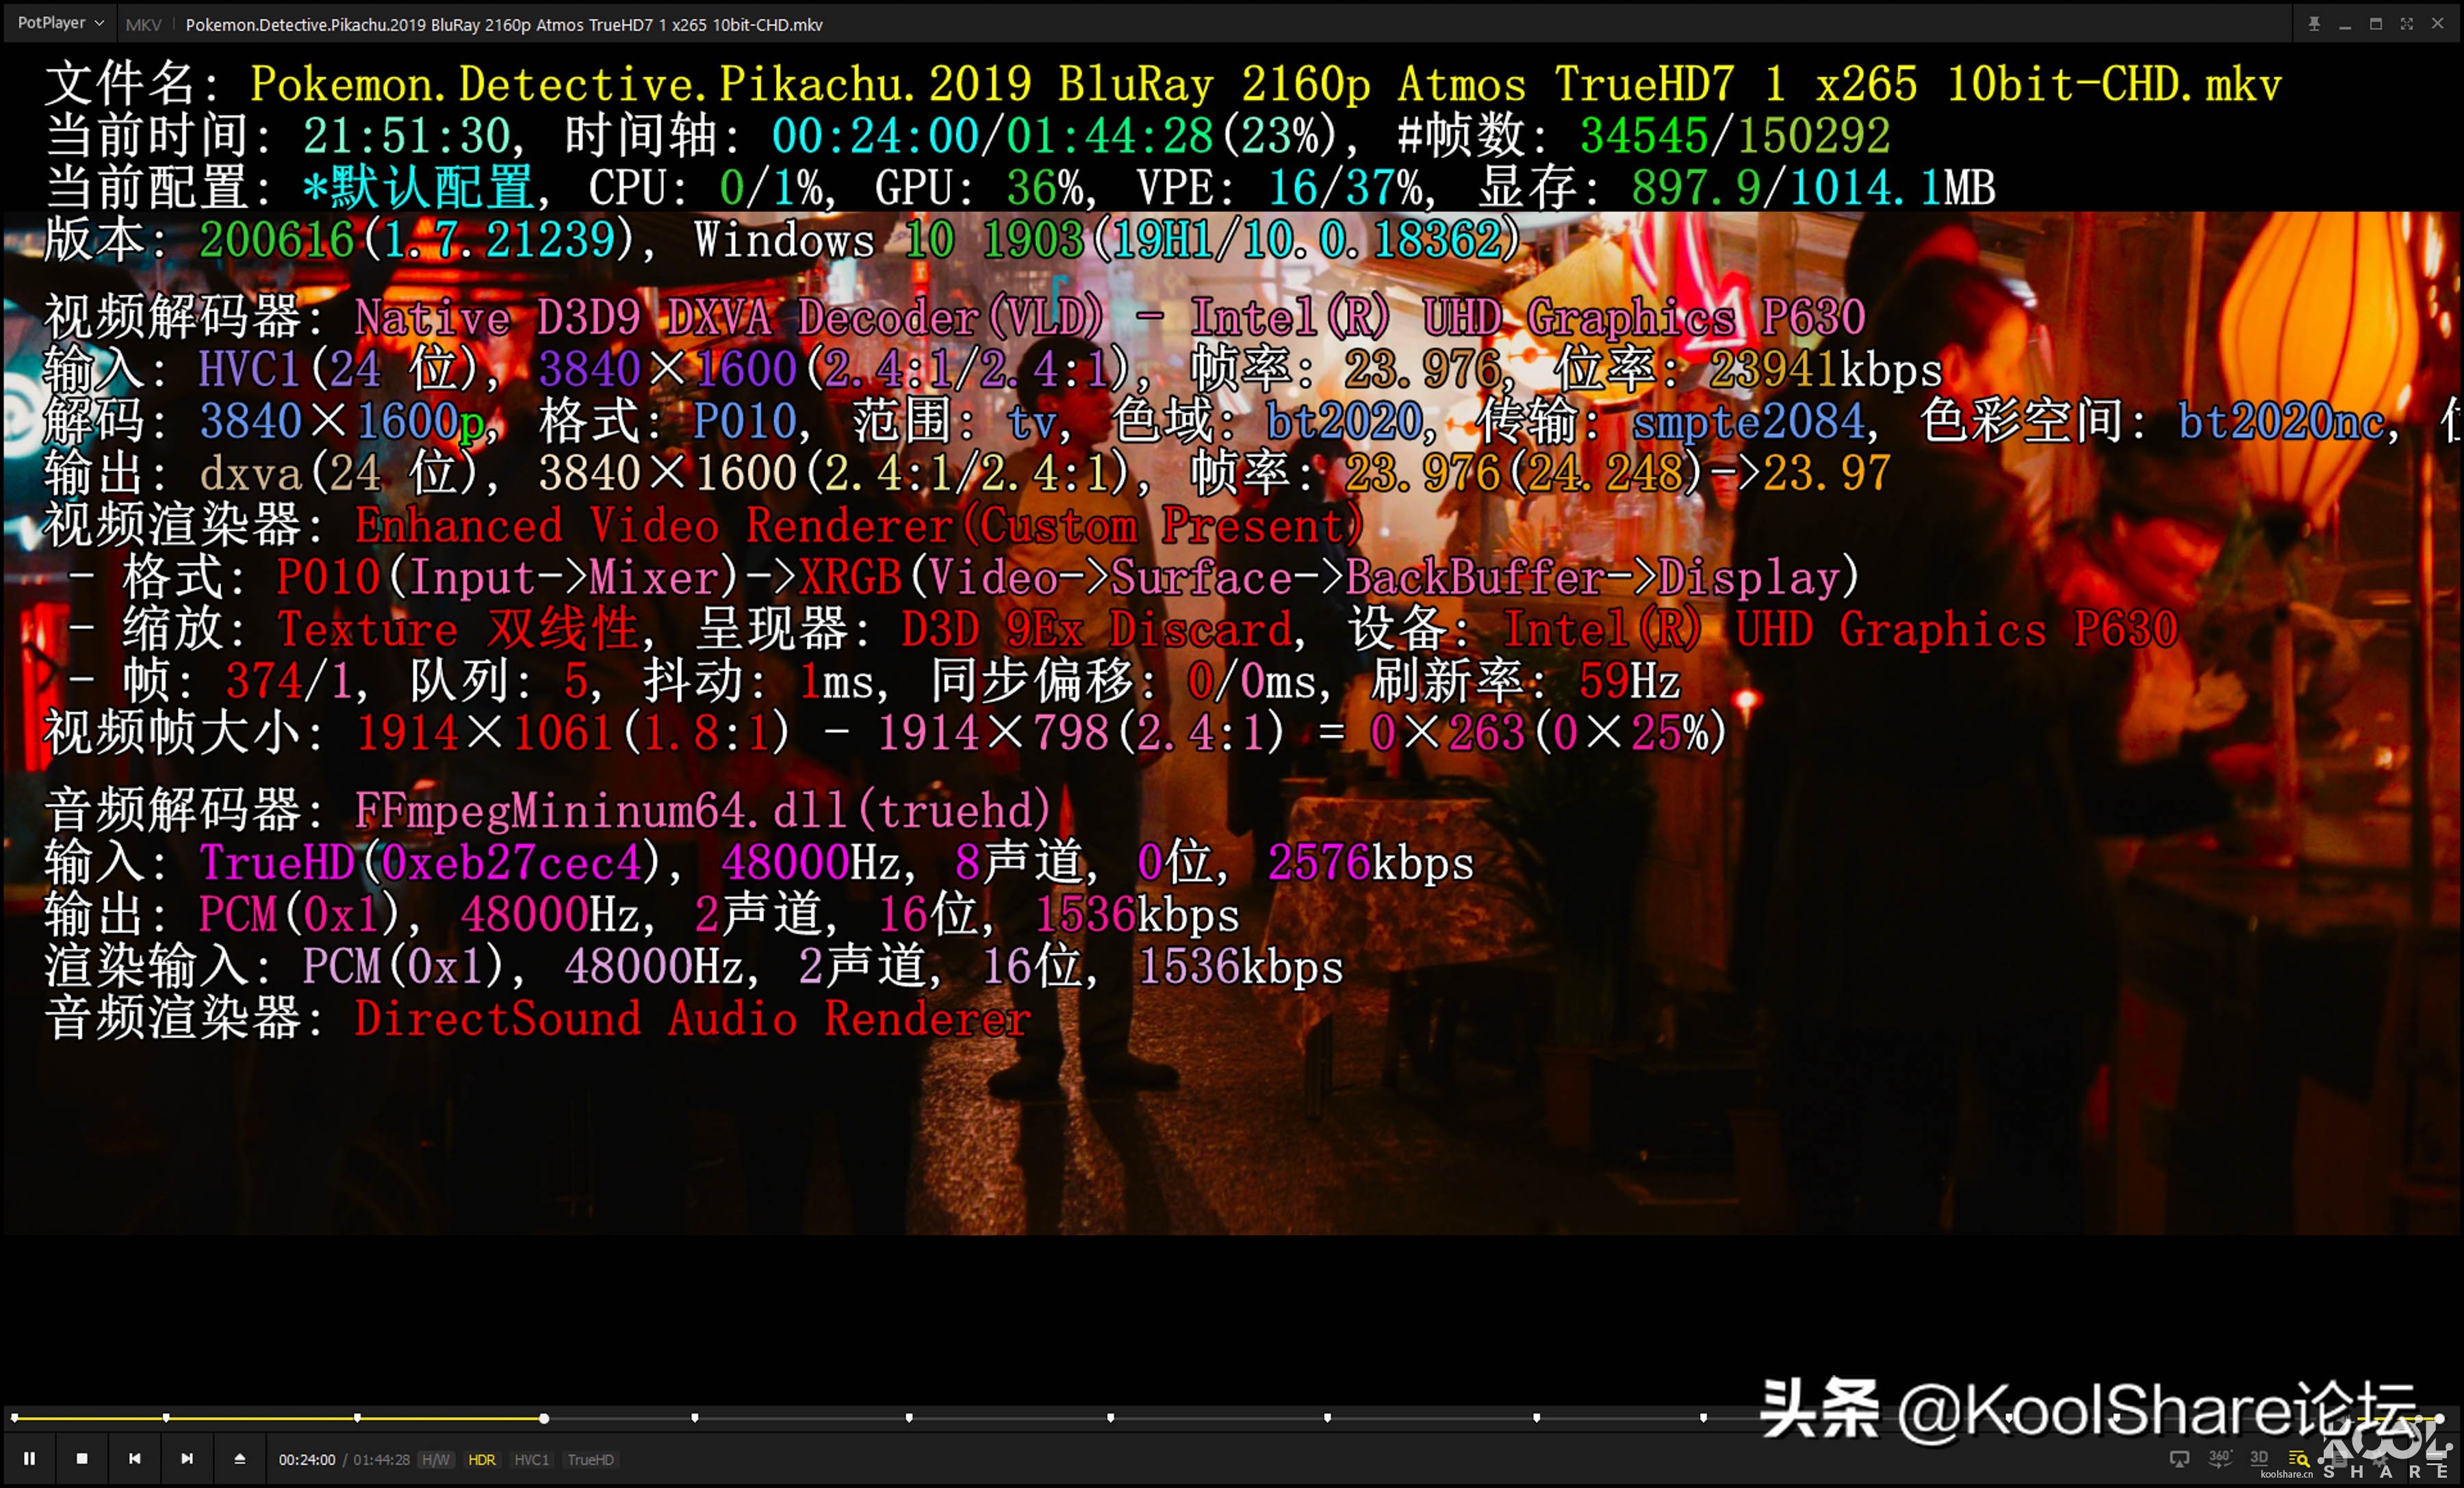Open a file using the Eject icon

(239, 1458)
